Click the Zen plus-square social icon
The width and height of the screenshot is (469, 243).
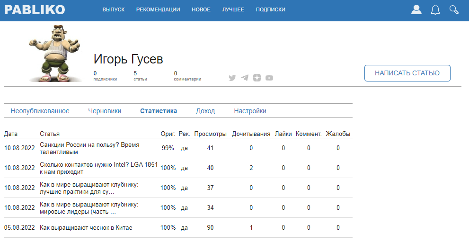coord(257,78)
